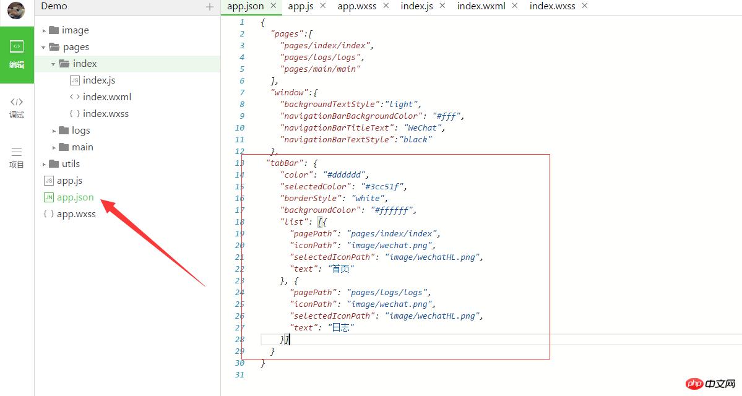Expand the utils folder

45,164
